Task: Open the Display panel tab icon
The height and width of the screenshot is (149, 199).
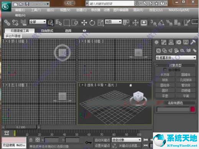Action: [186, 42]
